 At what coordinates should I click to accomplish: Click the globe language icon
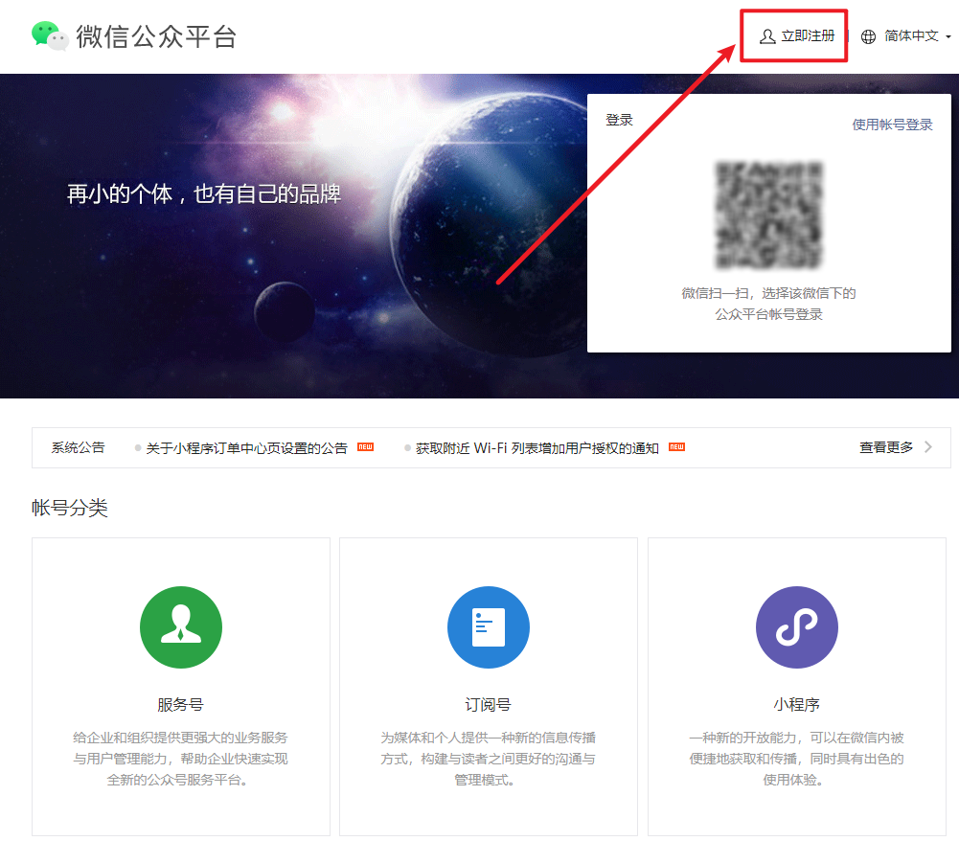tap(868, 36)
